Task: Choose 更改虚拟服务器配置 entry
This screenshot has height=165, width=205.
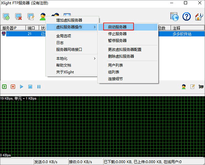Action: pyautogui.click(x=128, y=50)
